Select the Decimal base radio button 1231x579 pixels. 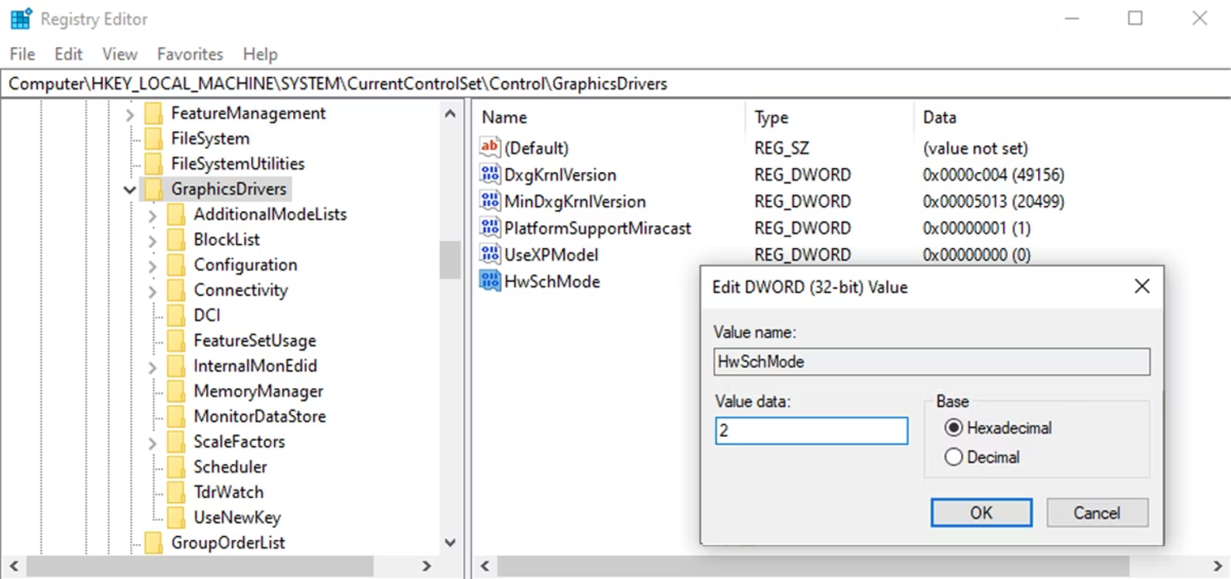click(x=954, y=457)
